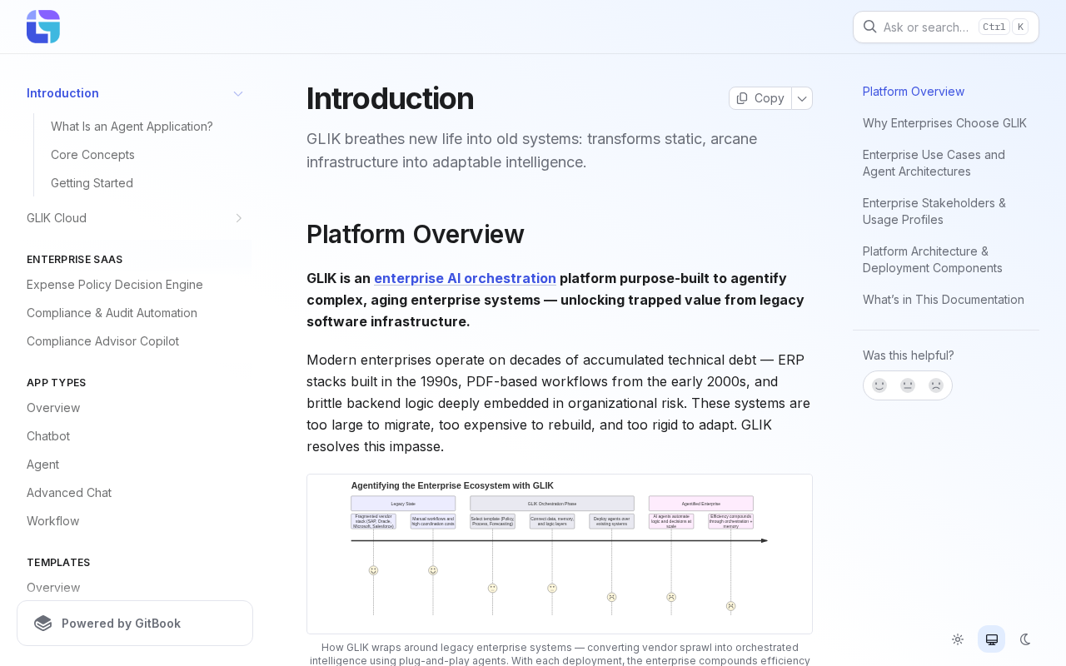Follow the enterprise AI orchestration link
Screen dimensions: 1066x666
(x=465, y=278)
